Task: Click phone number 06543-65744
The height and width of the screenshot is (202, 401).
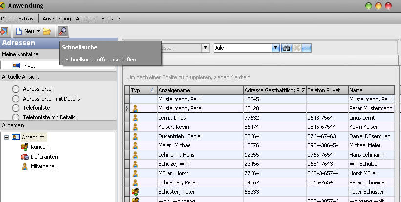Action: [327, 173]
